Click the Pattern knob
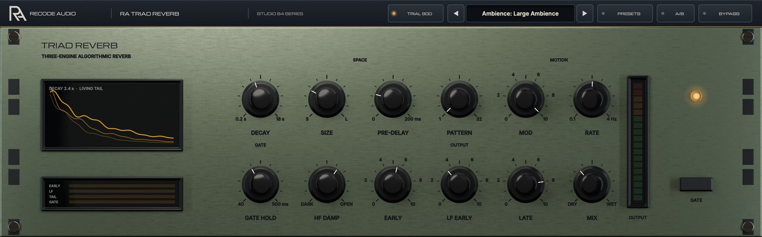Image resolution: width=762 pixels, height=237 pixels. point(459,99)
